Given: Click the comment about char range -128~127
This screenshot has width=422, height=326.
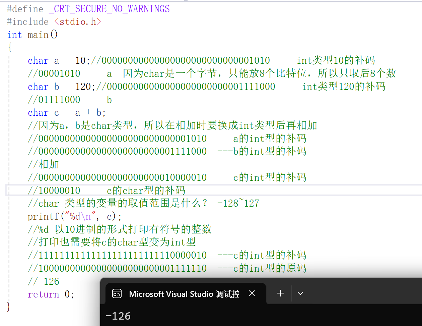Looking at the screenshot, I should [x=143, y=203].
